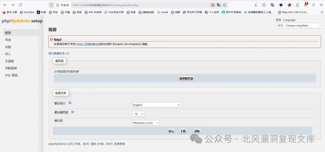Screen dimensions: 325x152
Task: Expand the default language English dropdown
Action: click(x=156, y=105)
